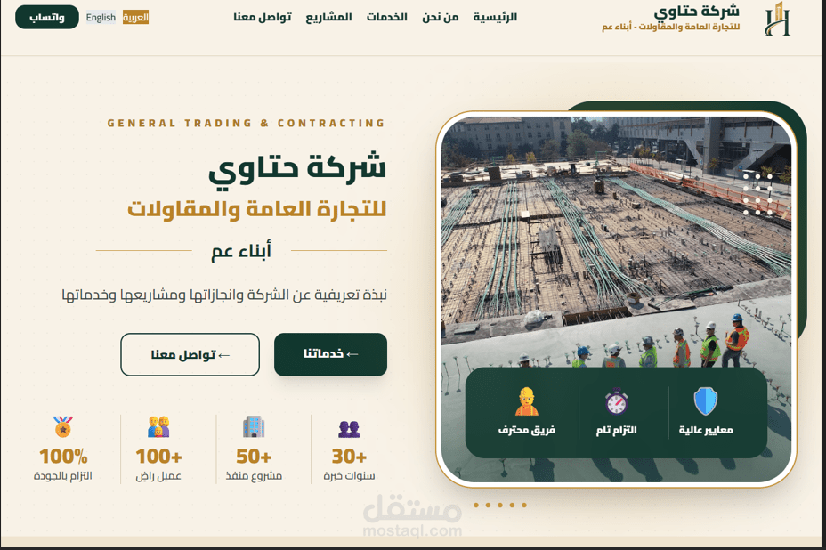Click the واتساب button in header
Screen dimensions: 826x550
coord(47,18)
